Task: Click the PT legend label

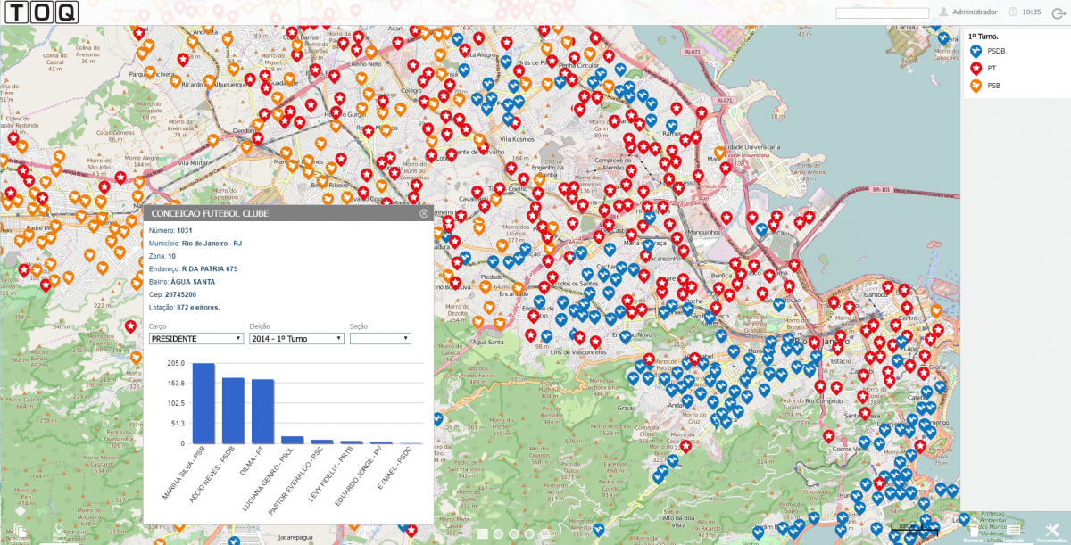Action: [x=992, y=69]
